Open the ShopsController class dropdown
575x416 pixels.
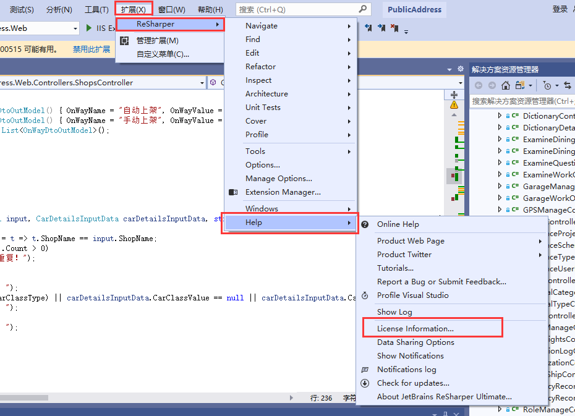click(202, 83)
